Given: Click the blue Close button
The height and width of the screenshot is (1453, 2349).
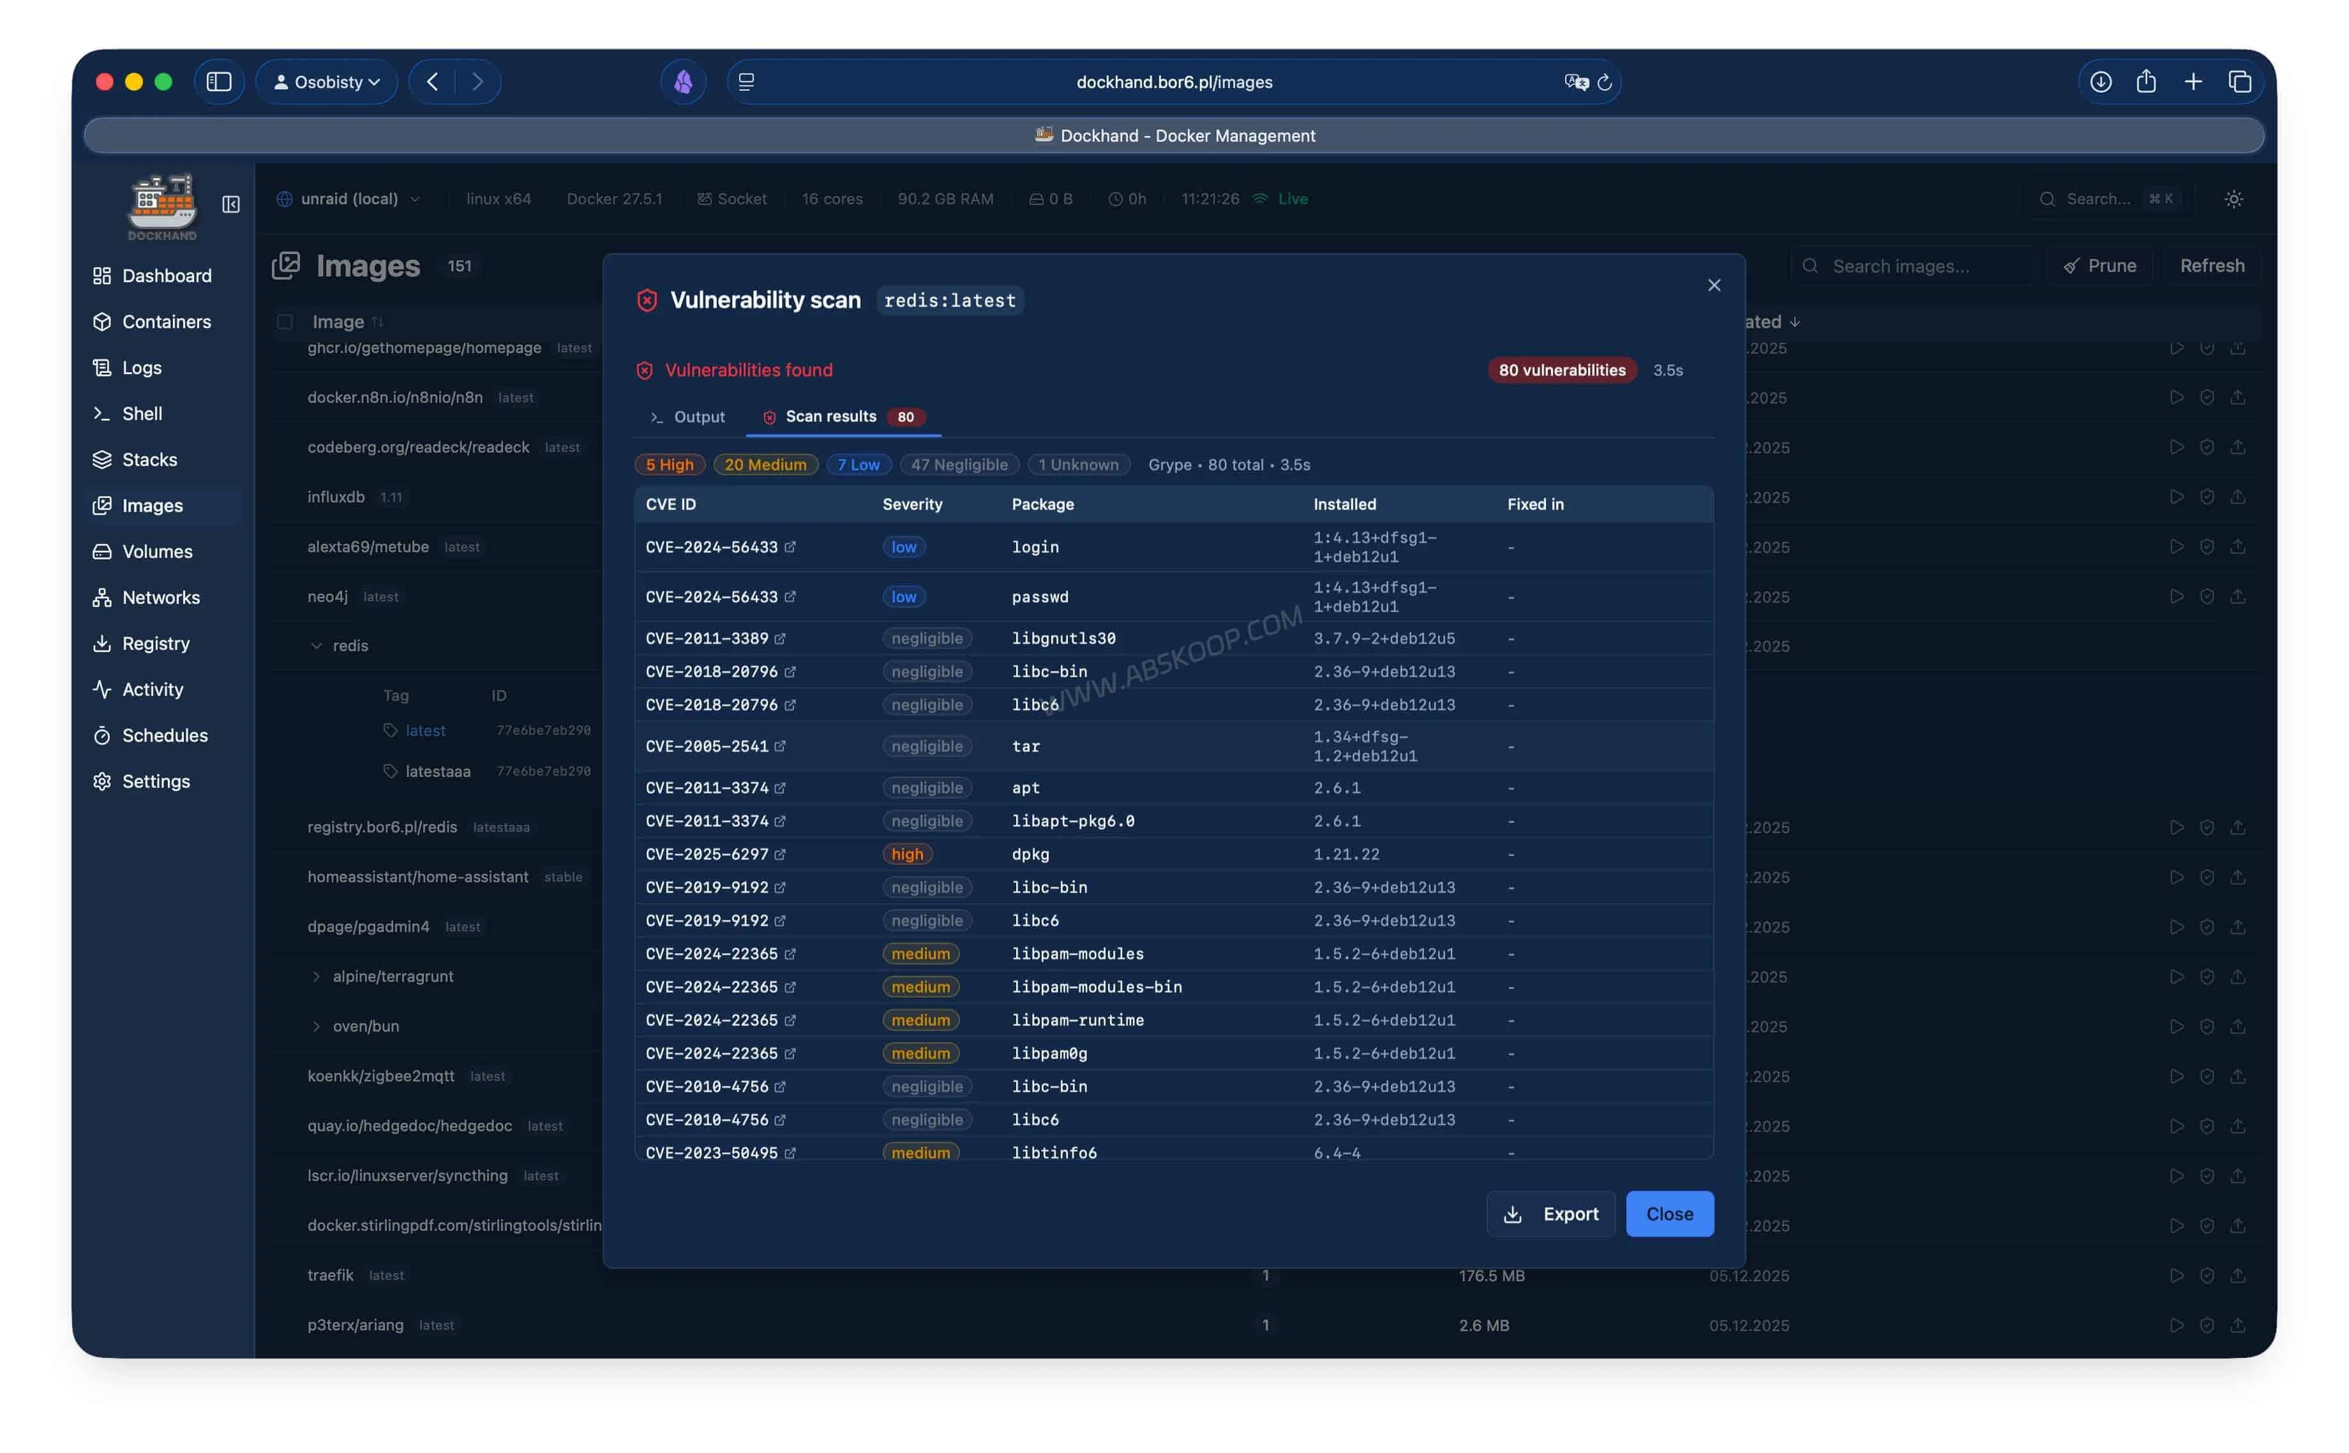Looking at the screenshot, I should [x=1670, y=1215].
